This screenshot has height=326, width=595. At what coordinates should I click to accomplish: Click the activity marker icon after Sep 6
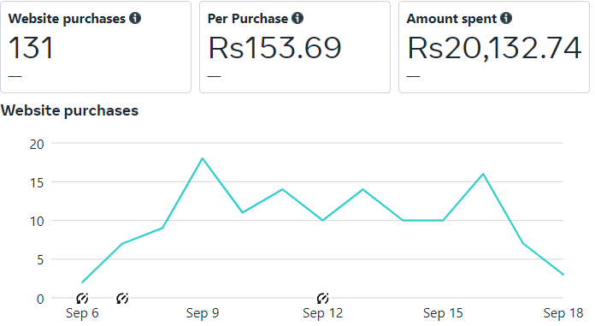click(x=122, y=299)
